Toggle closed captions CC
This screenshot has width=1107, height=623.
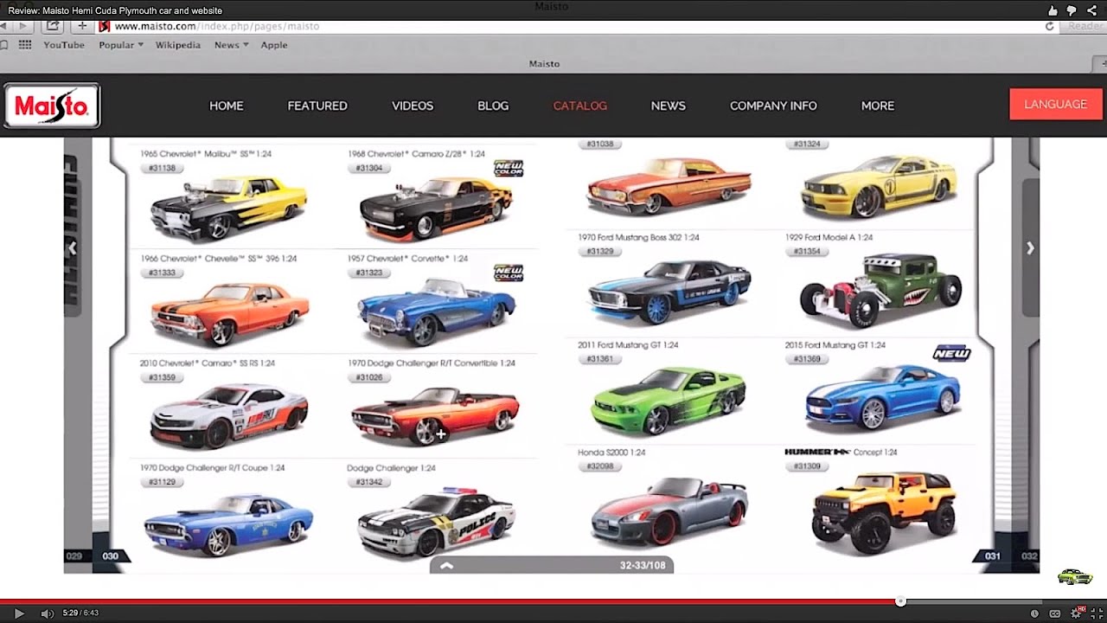[1055, 613]
